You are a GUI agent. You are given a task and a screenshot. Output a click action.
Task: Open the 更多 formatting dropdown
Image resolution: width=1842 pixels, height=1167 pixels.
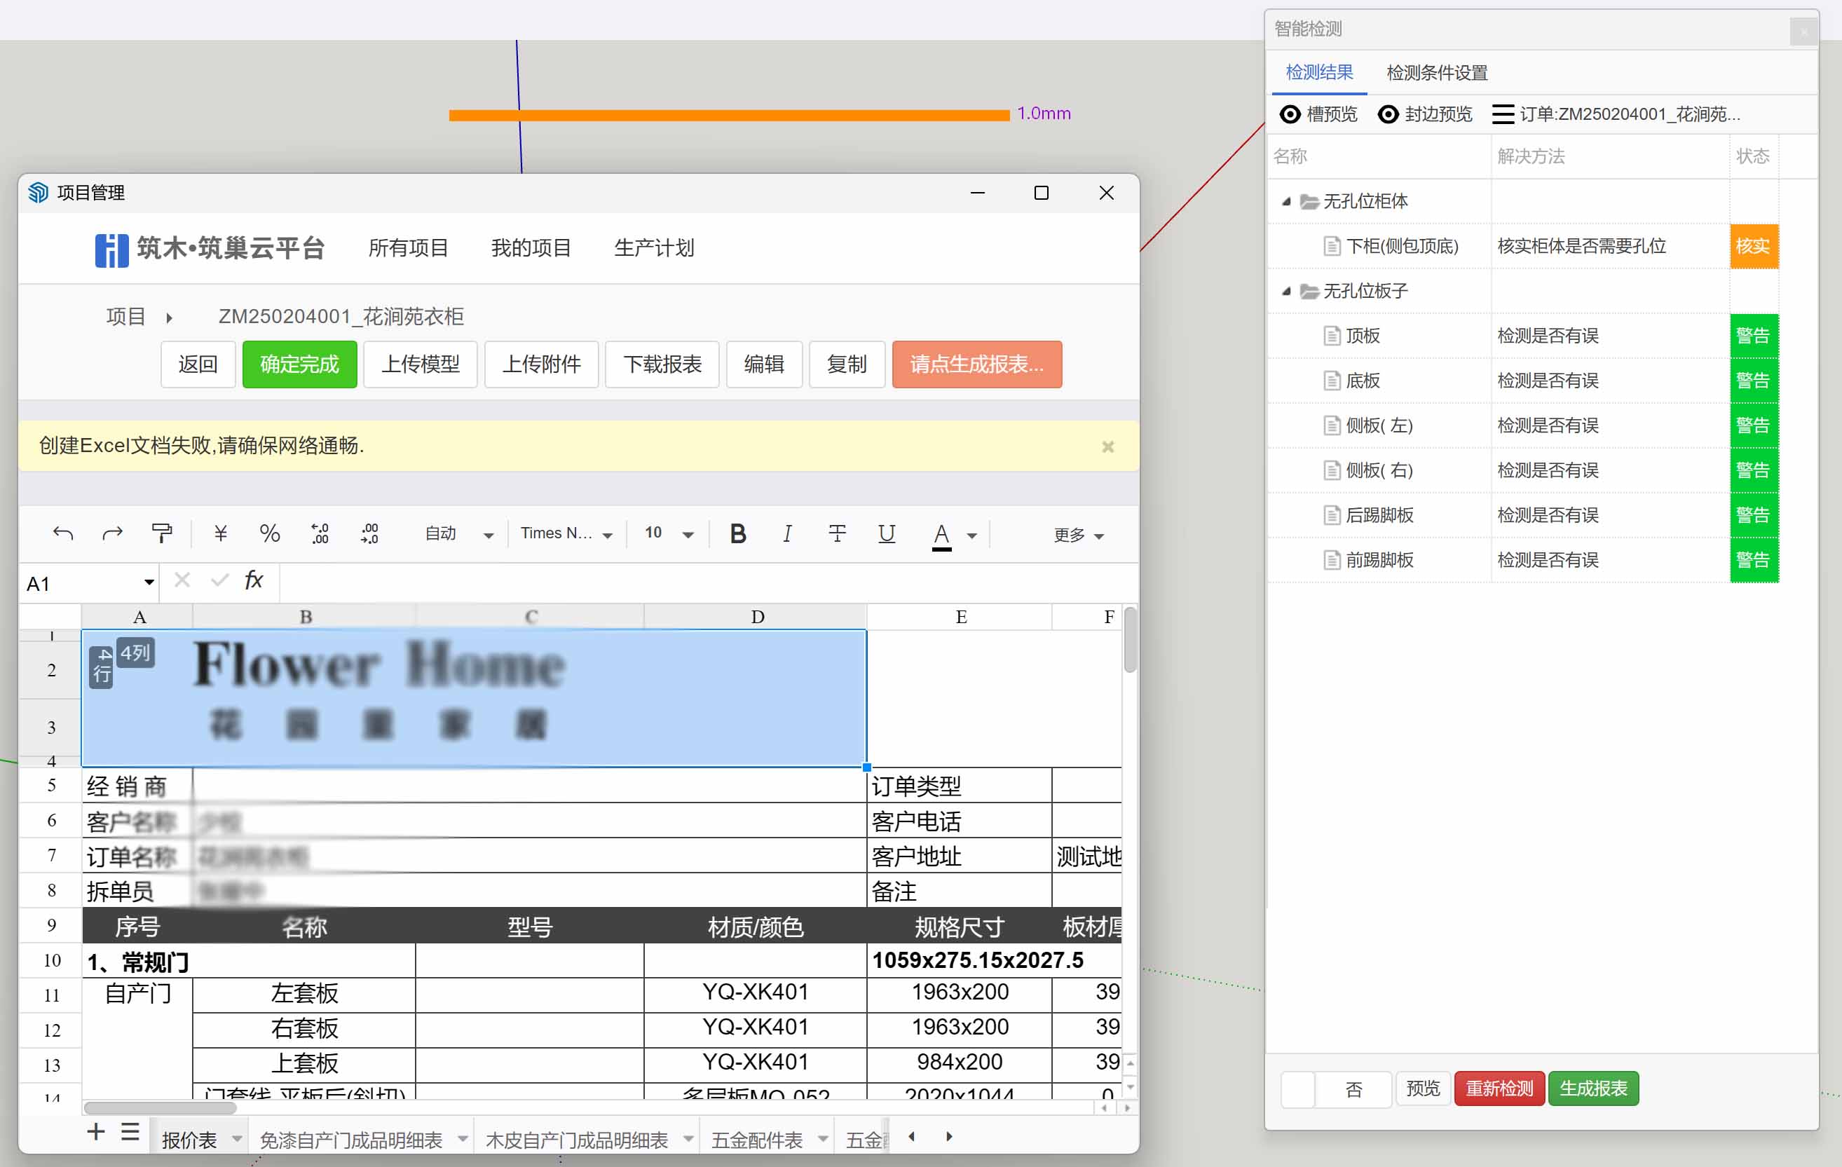click(1078, 535)
